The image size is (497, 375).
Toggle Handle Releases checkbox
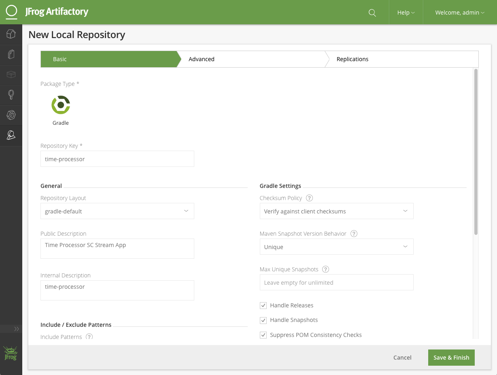[x=263, y=305]
